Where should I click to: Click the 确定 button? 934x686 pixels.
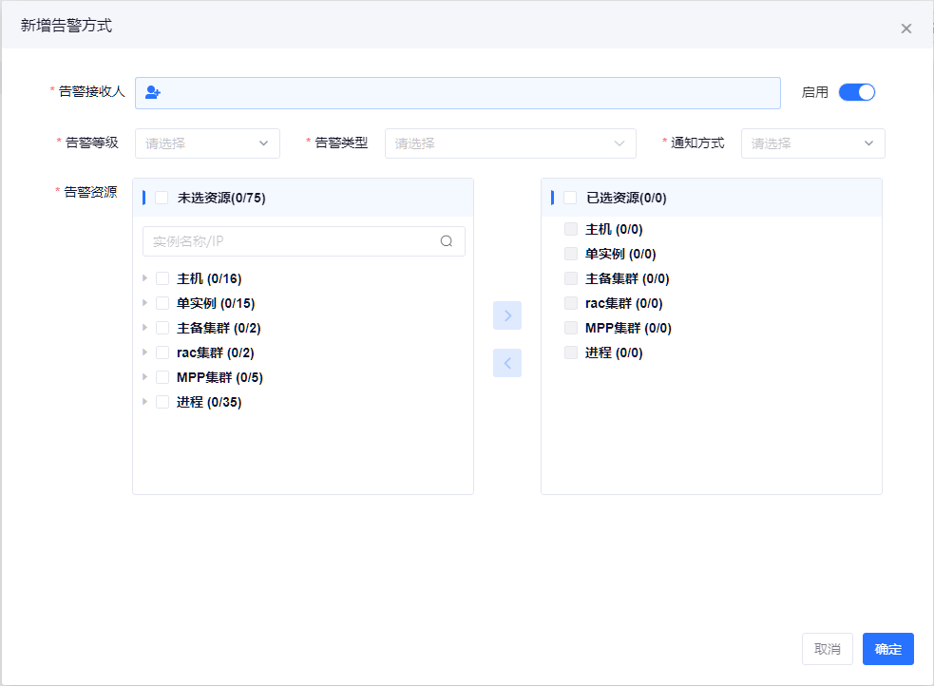coord(887,649)
